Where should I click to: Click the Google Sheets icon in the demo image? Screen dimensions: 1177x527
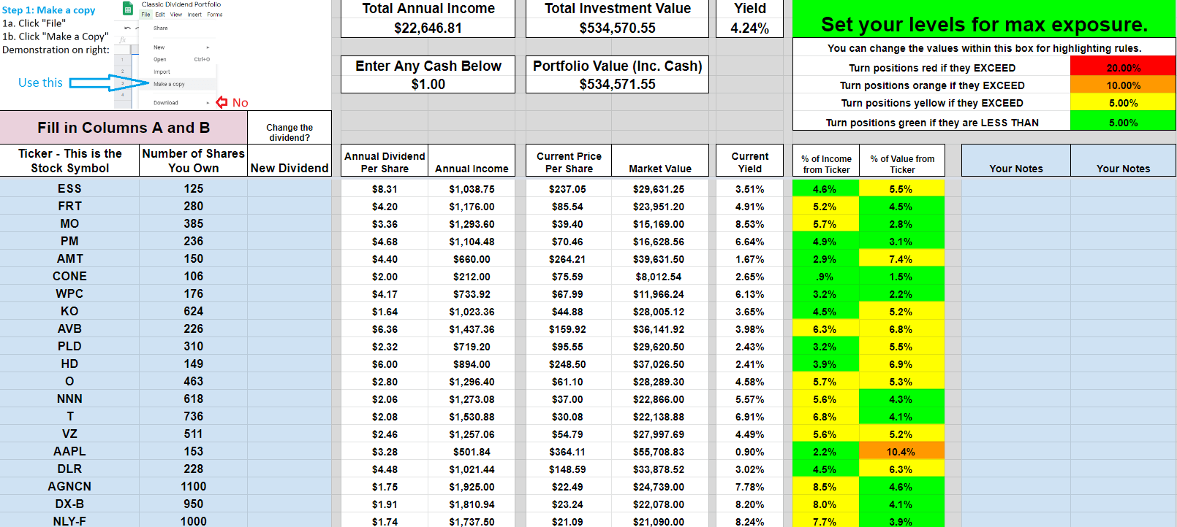[127, 9]
